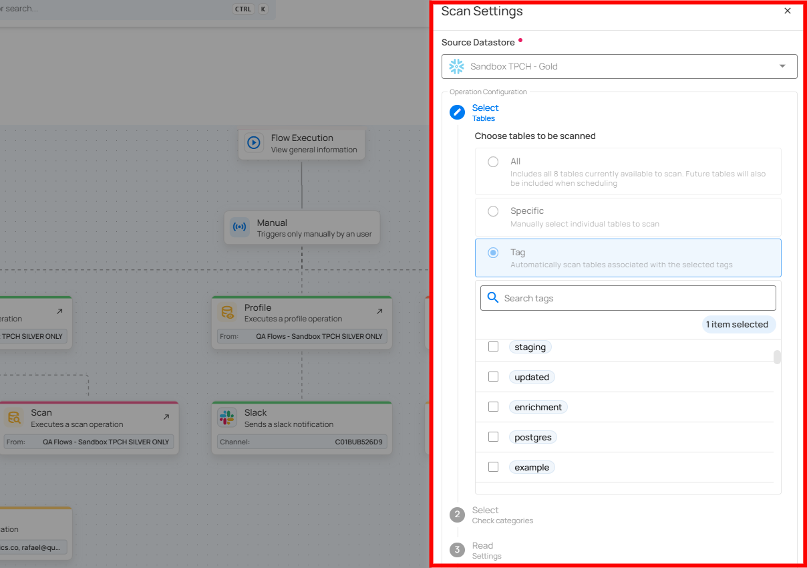Enable the postgres tag checkbox
Image resolution: width=807 pixels, height=568 pixels.
pyautogui.click(x=493, y=437)
